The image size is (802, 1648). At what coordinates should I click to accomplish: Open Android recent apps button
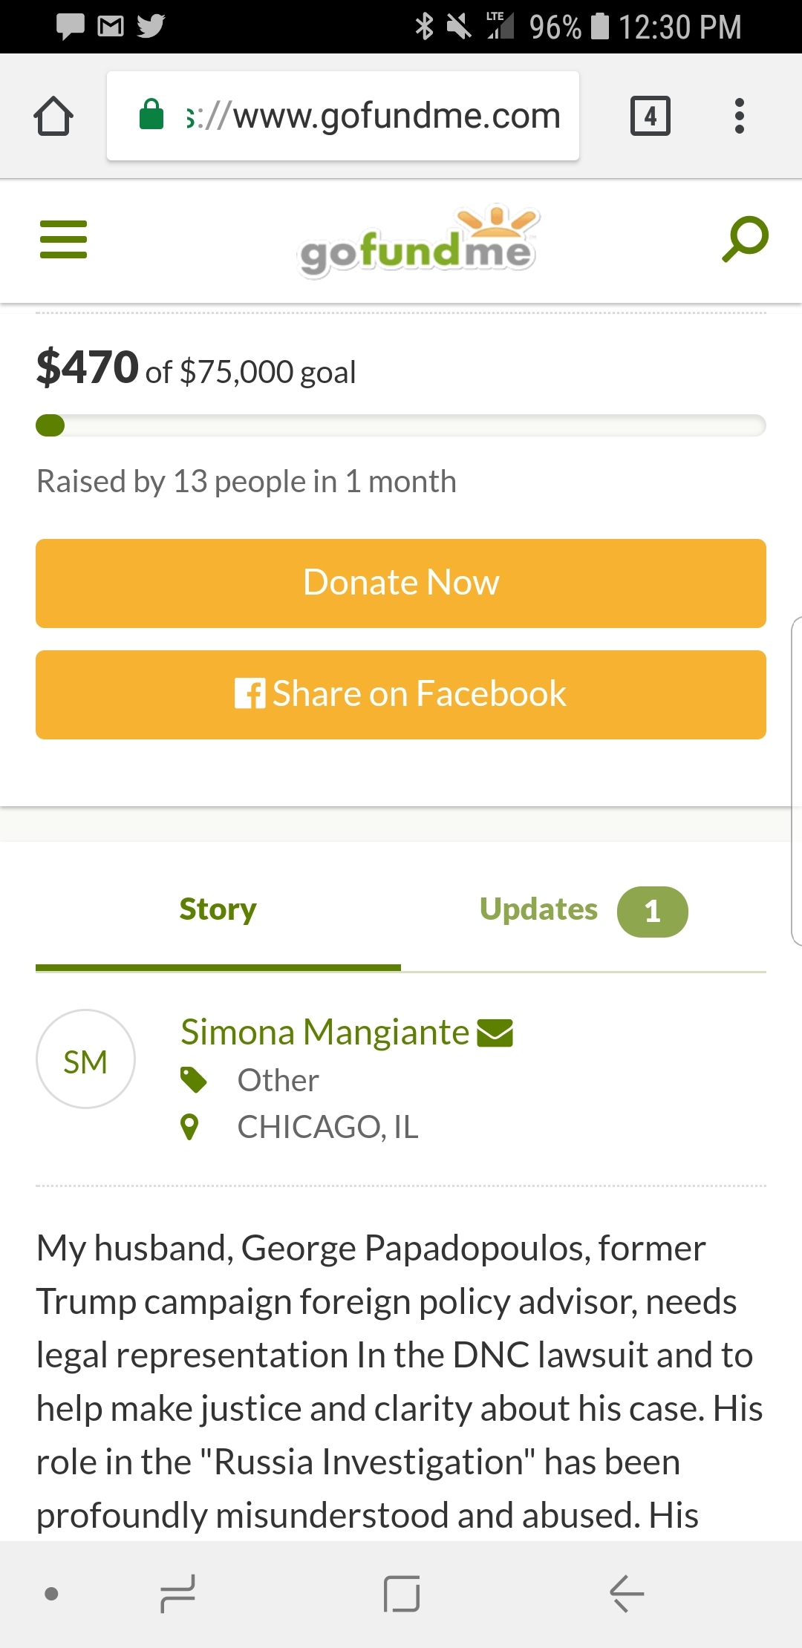coord(177,1594)
